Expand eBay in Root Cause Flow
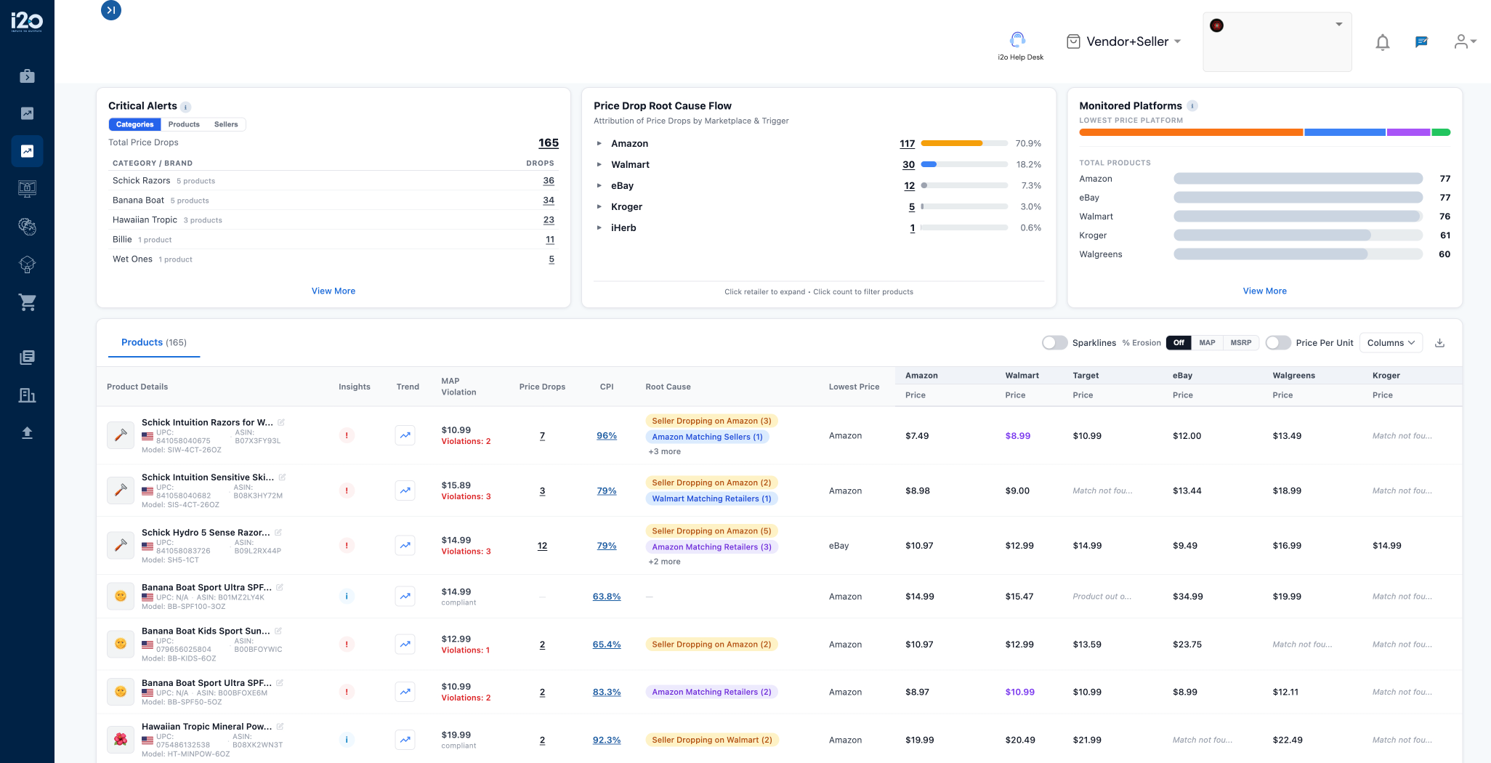Viewport: 1491px width, 763px height. 599,186
